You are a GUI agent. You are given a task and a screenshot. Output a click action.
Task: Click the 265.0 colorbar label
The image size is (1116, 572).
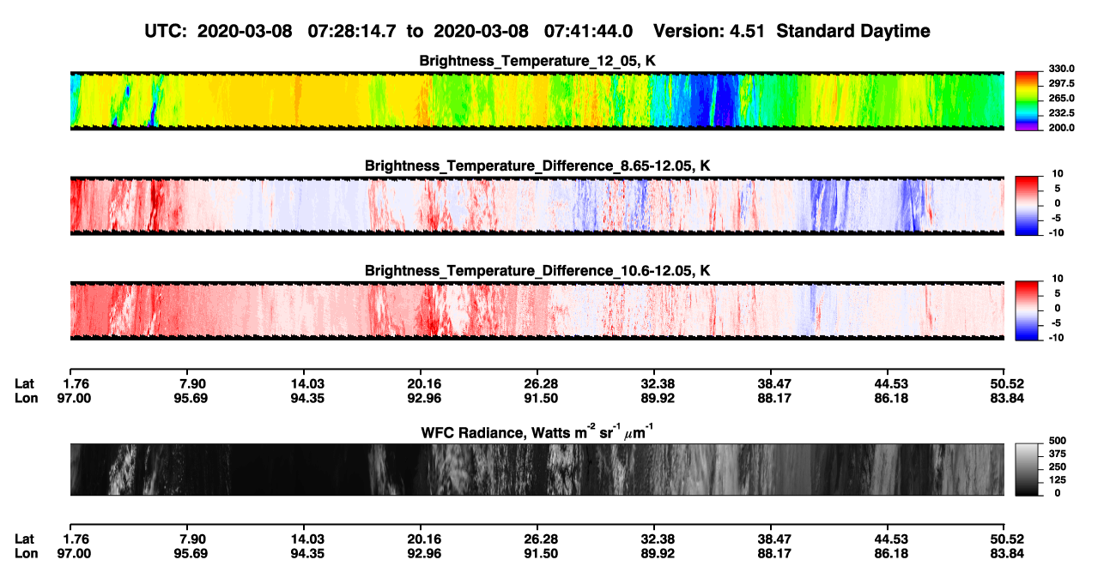click(x=1059, y=99)
